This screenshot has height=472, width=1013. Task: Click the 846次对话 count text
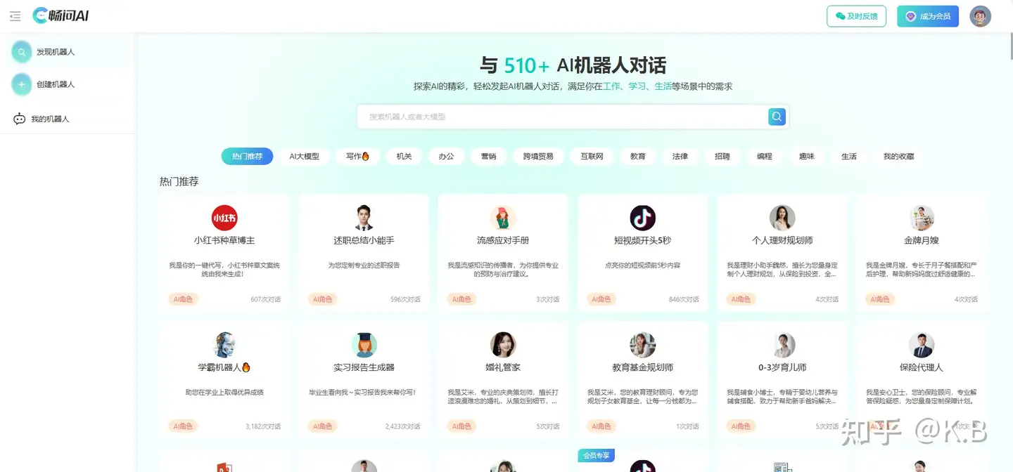coord(684,299)
